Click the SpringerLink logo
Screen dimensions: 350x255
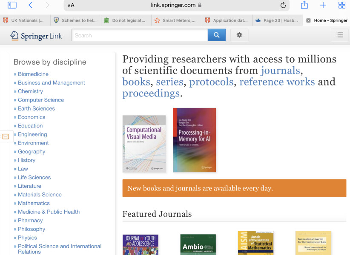click(x=36, y=36)
